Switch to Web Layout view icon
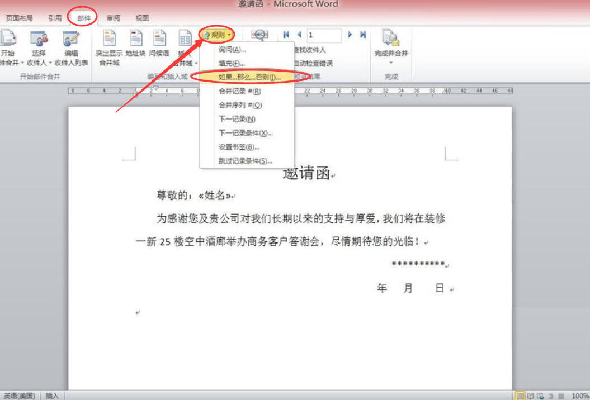590x400 pixels. click(540, 396)
